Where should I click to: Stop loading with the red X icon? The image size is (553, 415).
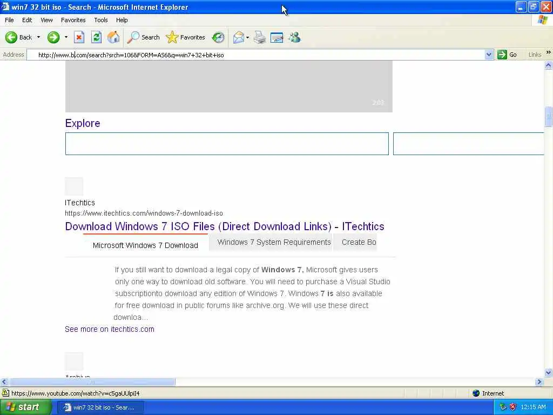(79, 37)
